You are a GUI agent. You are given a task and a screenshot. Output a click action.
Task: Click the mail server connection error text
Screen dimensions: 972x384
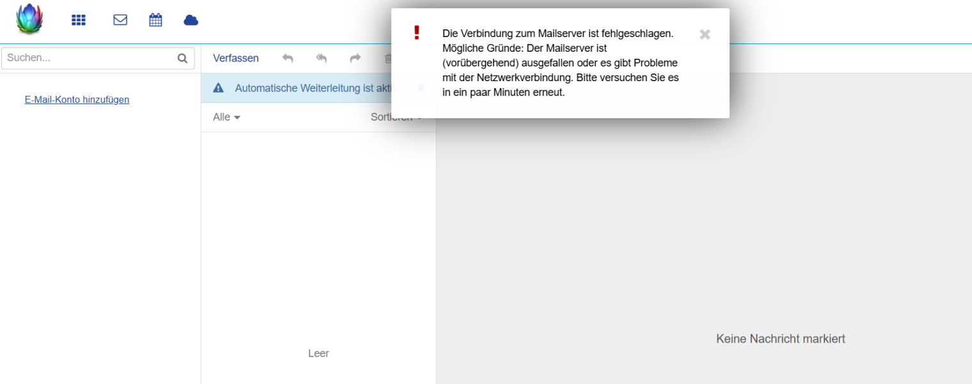(561, 63)
